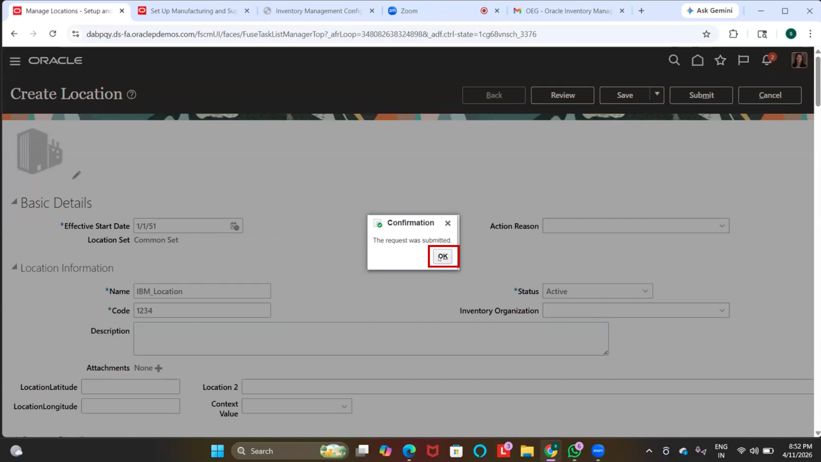Click the Review button
This screenshot has width=821, height=462.
point(563,95)
